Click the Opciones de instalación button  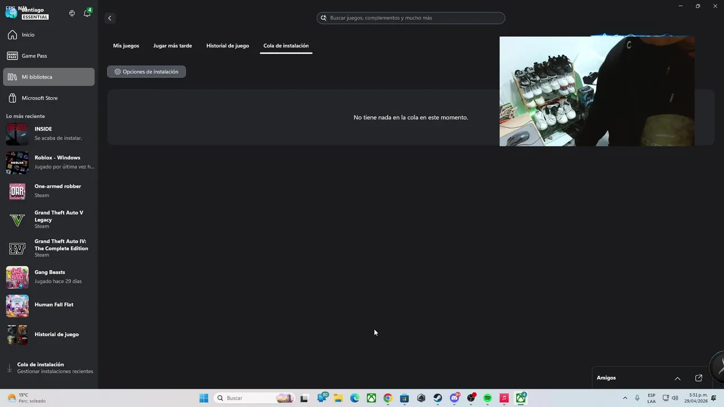(146, 72)
